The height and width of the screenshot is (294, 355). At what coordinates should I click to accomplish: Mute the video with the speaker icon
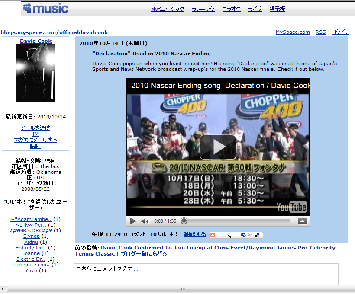(145, 221)
